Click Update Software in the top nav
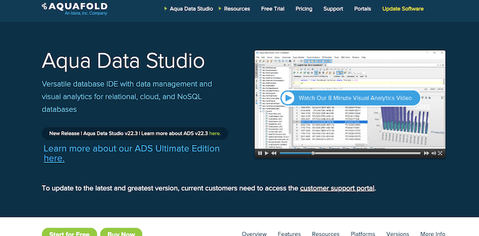The width and height of the screenshot is (479, 236). 403,9
